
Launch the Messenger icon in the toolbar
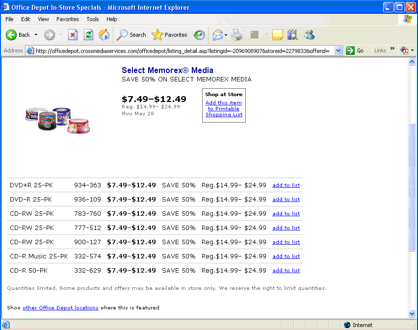309,35
